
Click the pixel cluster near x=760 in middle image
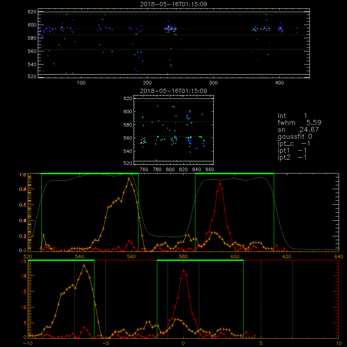click(143, 141)
